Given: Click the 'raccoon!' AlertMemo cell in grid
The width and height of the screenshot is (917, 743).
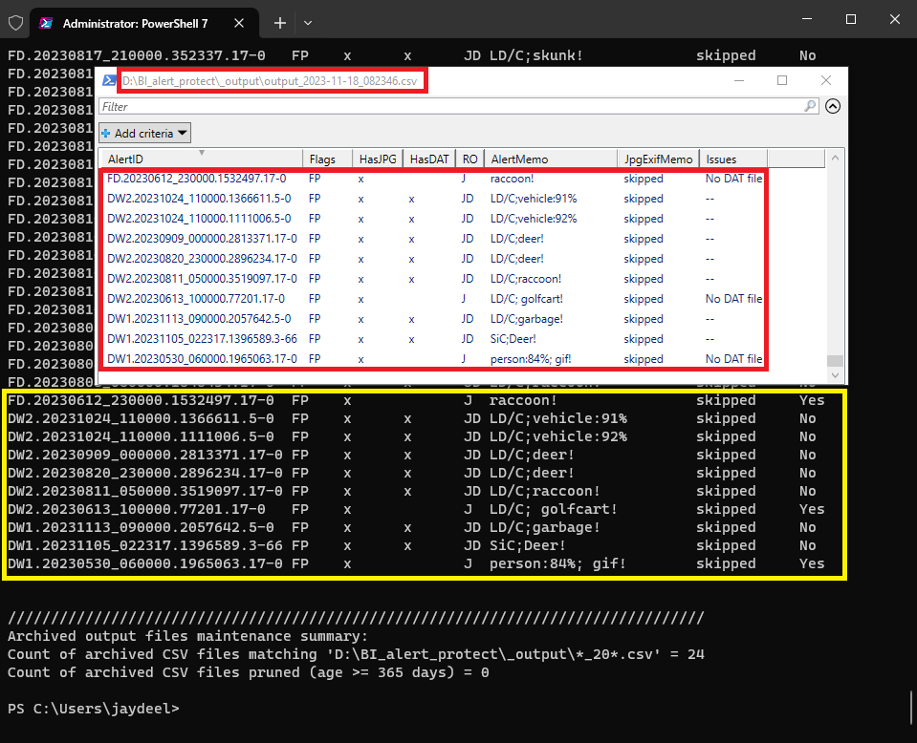Looking at the screenshot, I should point(512,179).
